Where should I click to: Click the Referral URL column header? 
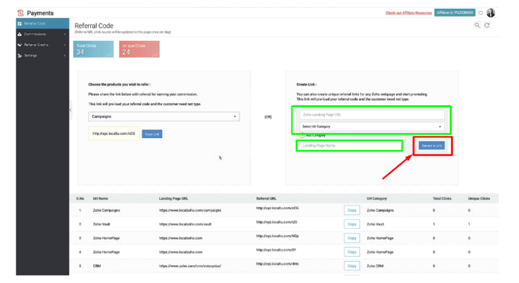click(x=266, y=199)
